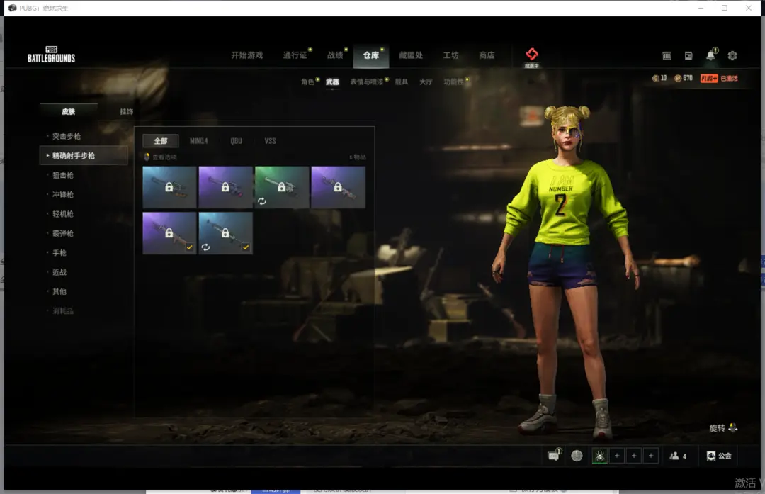The height and width of the screenshot is (494, 765).
Task: Select the spider avatar squad slot
Action: pos(600,456)
